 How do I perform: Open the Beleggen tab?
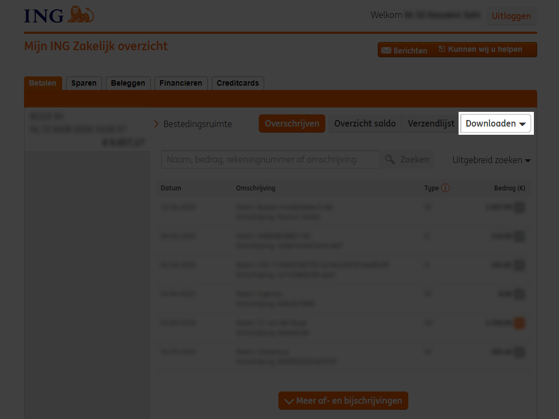click(128, 83)
